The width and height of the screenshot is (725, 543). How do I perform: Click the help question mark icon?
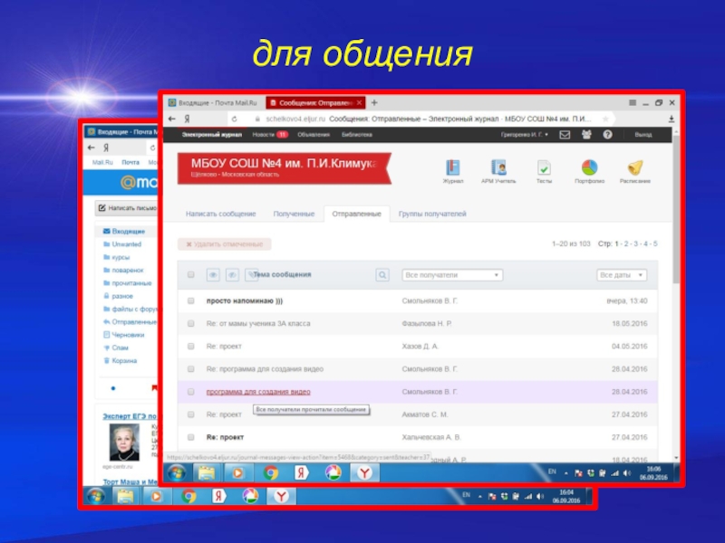pyautogui.click(x=607, y=134)
